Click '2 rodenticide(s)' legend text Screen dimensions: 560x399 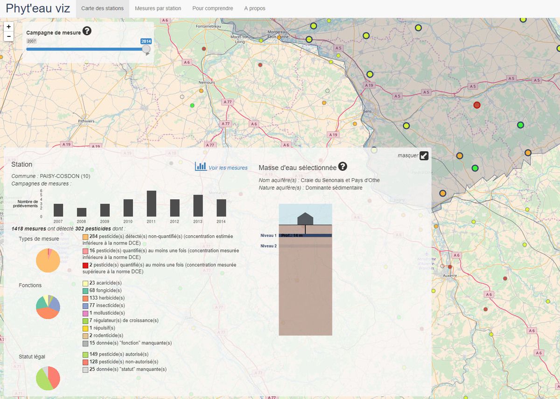click(x=106, y=335)
